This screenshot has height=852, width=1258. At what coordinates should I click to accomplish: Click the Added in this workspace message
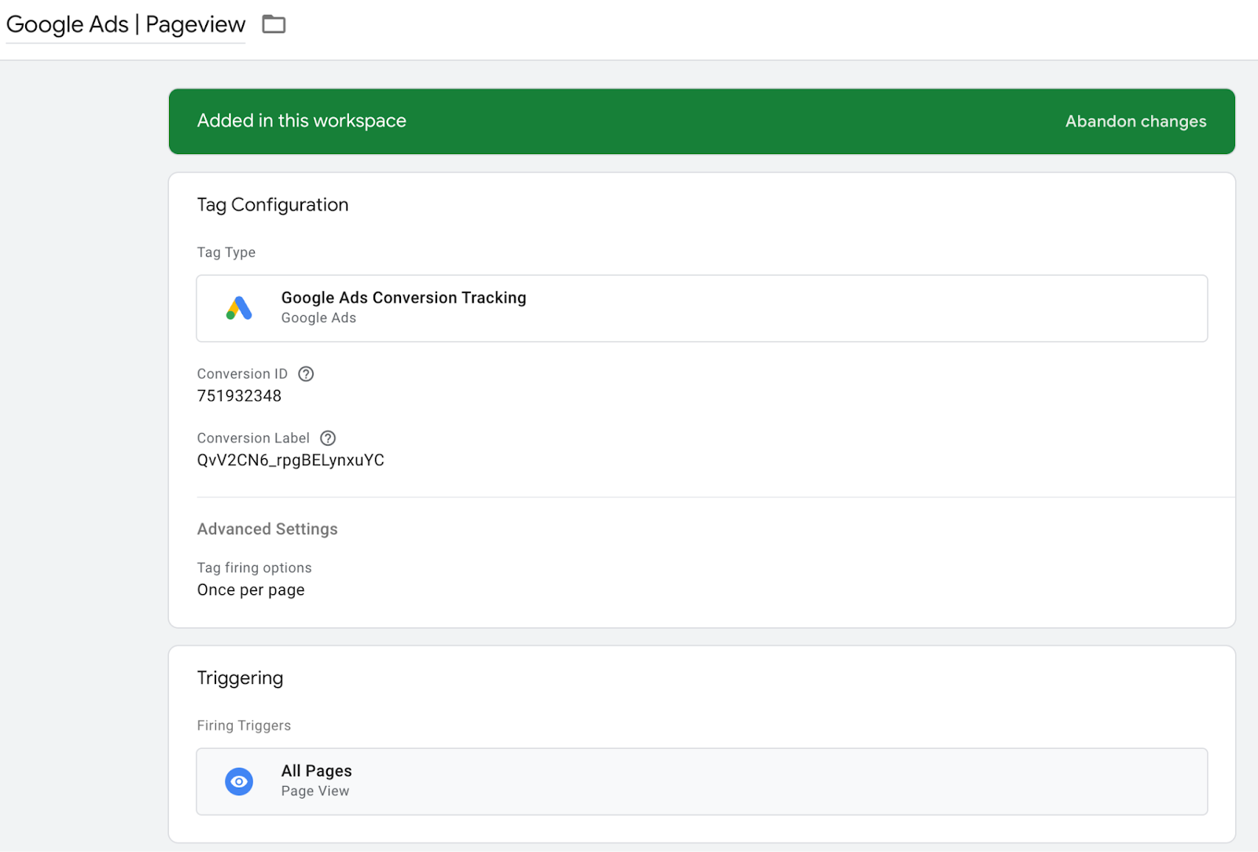(301, 121)
